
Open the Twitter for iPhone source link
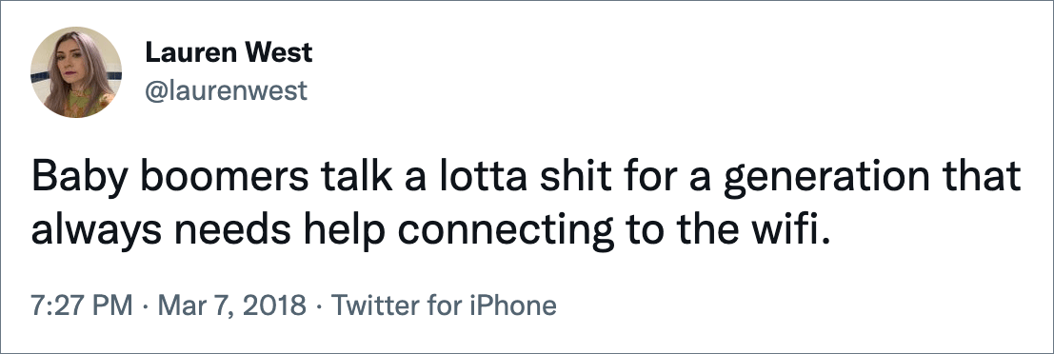(x=445, y=306)
